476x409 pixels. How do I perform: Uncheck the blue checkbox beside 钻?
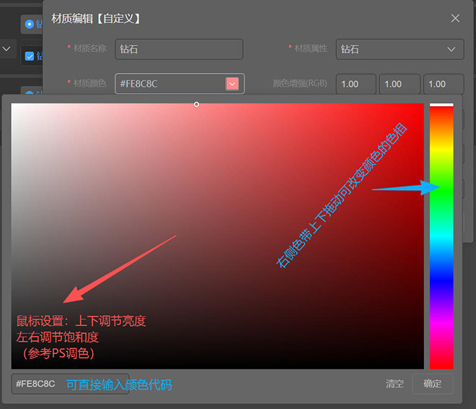coord(29,56)
